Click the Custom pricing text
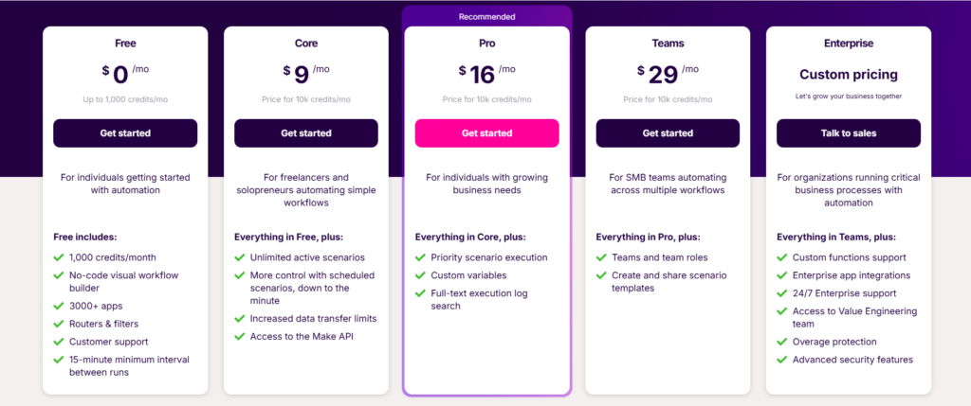Viewport: 971px width, 406px height. point(849,74)
